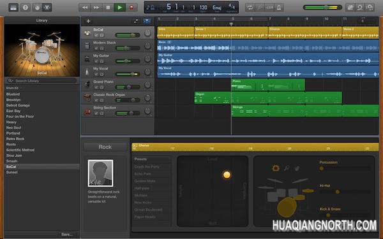Open the Editors scissors icon
Image resolution: width=383 pixels, height=239 pixels.
pyautogui.click(x=47, y=8)
